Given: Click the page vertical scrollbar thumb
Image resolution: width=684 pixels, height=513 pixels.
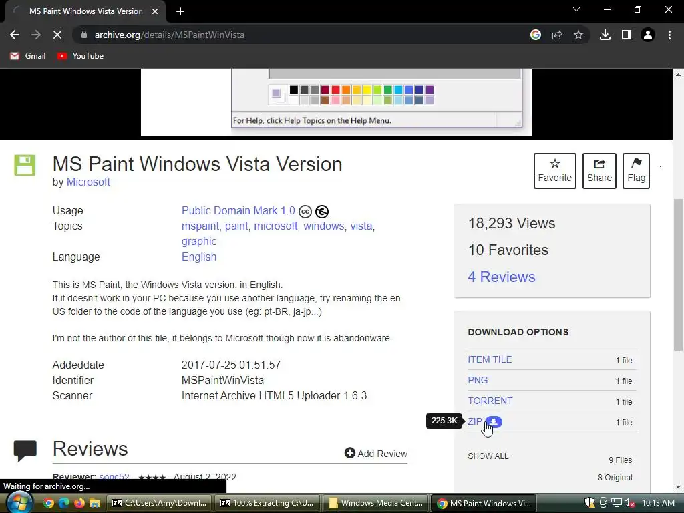Looking at the screenshot, I should click(x=678, y=274).
